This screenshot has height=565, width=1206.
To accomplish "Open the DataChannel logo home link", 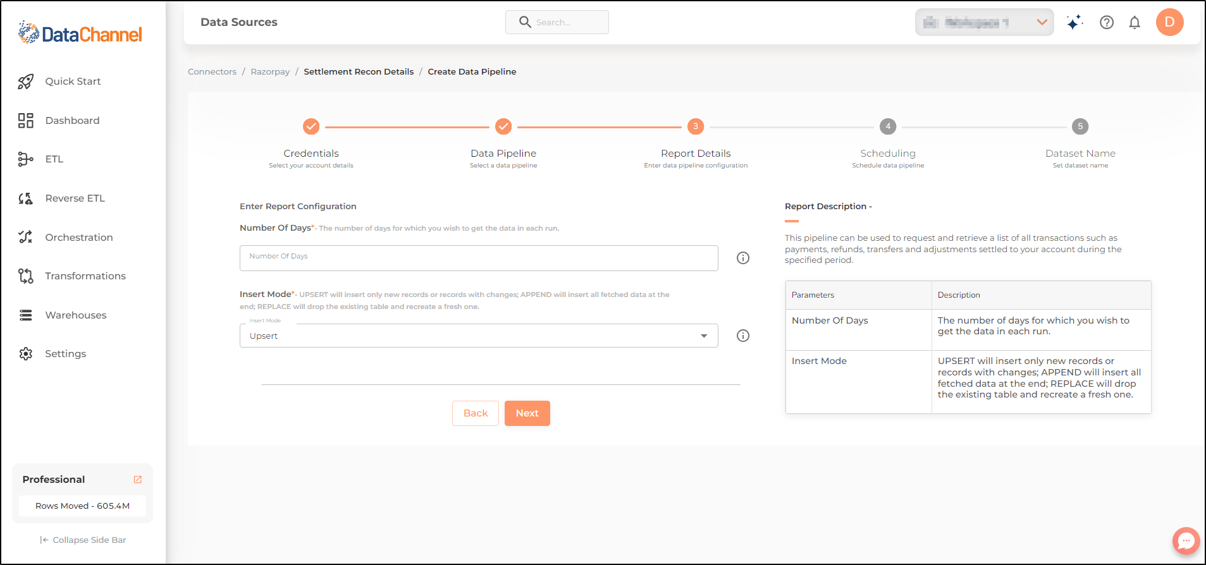I will click(x=80, y=33).
